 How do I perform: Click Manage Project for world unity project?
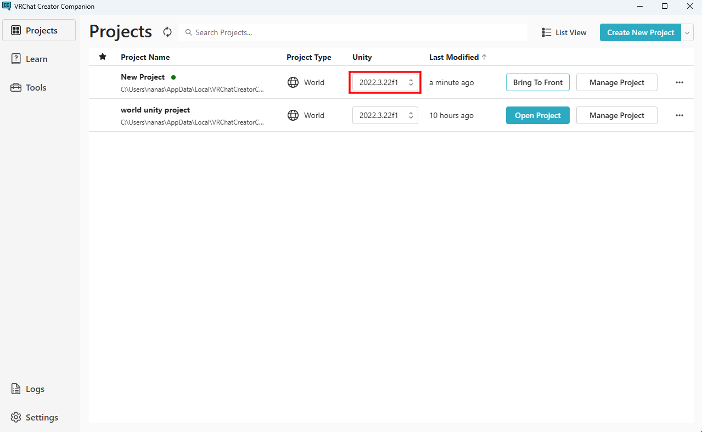617,115
